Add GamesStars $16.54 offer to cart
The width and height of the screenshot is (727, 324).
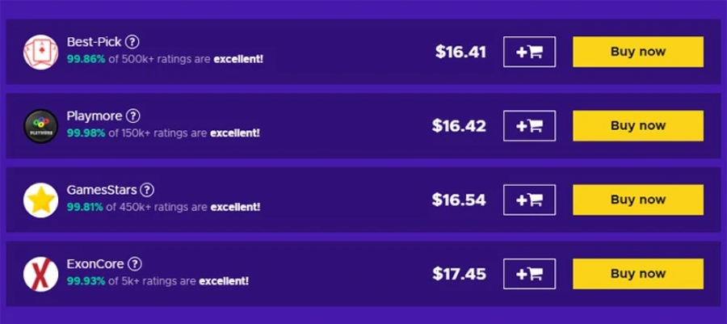(x=529, y=200)
